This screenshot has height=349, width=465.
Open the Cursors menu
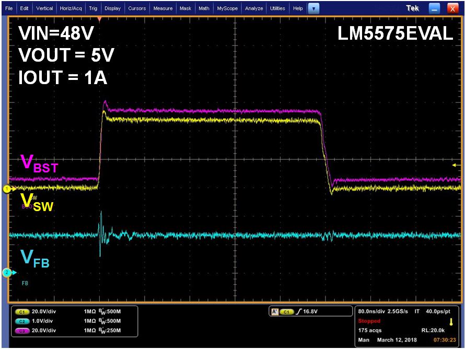137,8
